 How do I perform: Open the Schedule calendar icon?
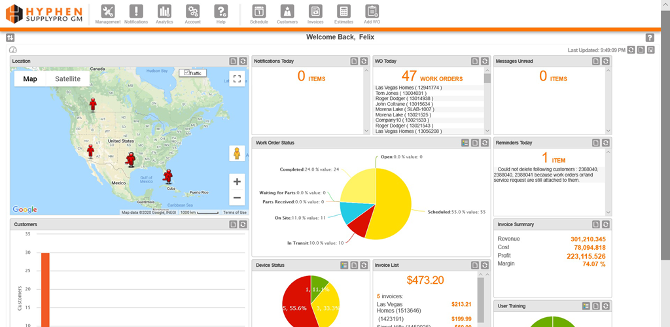(x=259, y=12)
